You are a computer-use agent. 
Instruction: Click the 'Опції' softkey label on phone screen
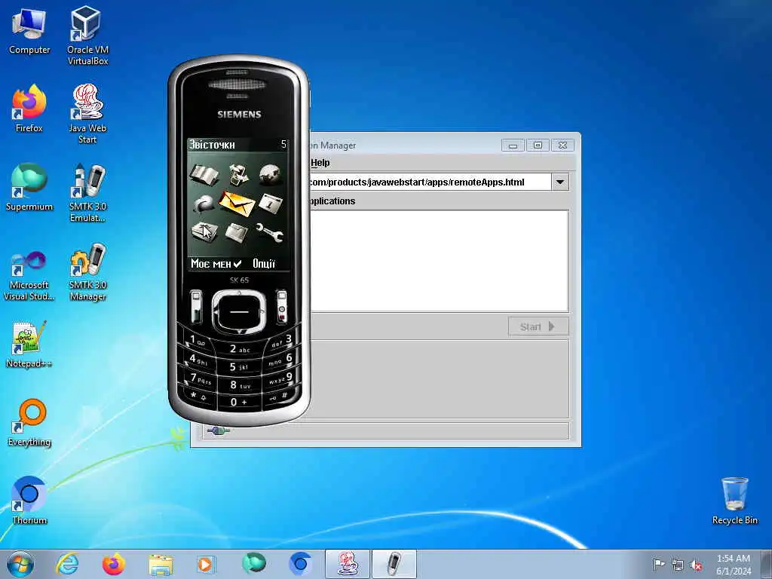pyautogui.click(x=264, y=264)
